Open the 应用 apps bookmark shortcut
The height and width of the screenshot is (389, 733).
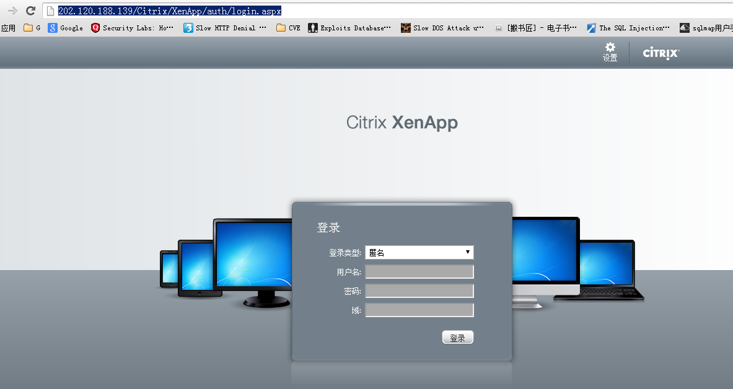[9, 28]
